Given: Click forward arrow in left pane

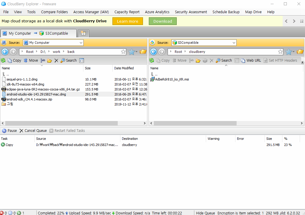Looking at the screenshot, I should pyautogui.click(x=13, y=52).
